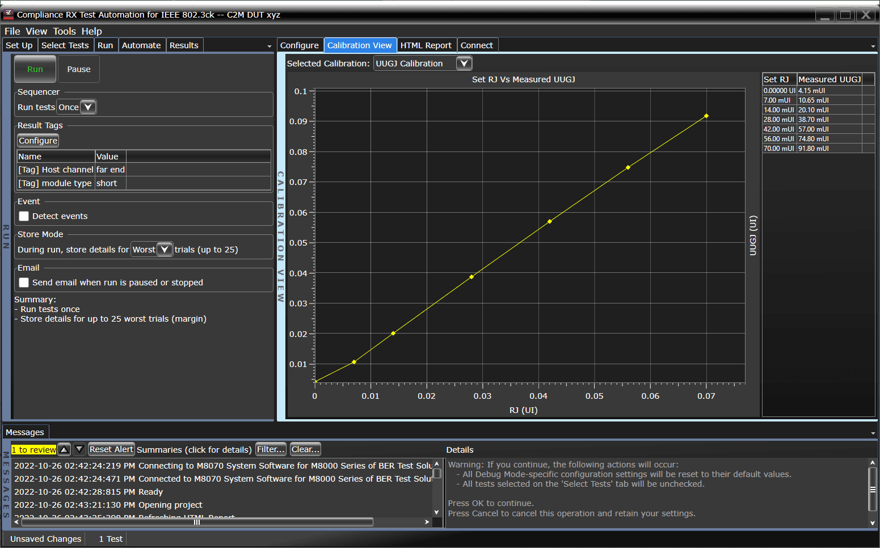The image size is (880, 548).
Task: Click the up arrow to view previous message
Action: click(x=64, y=449)
